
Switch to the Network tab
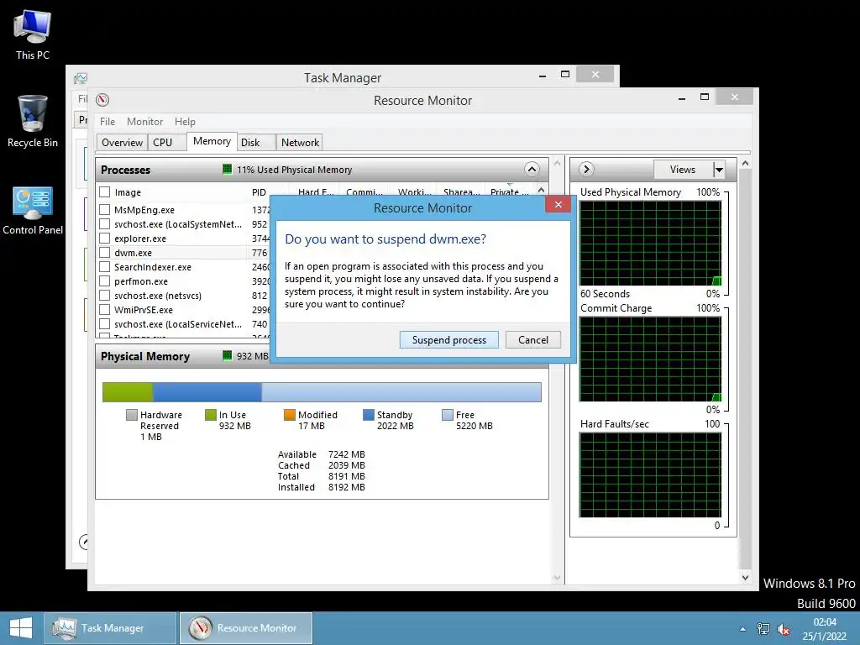[300, 143]
